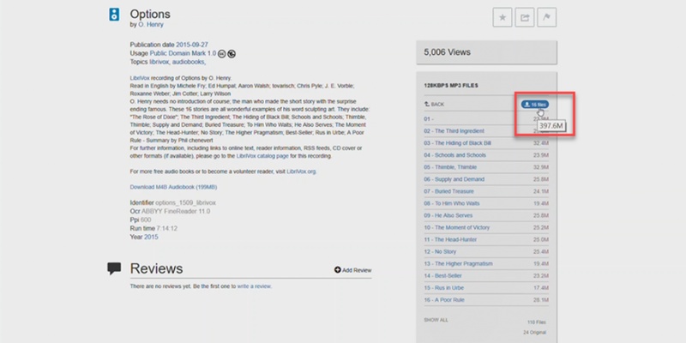The height and width of the screenshot is (343, 686).
Task: Select the identifier options_1509_librivox text
Action: pos(185,203)
